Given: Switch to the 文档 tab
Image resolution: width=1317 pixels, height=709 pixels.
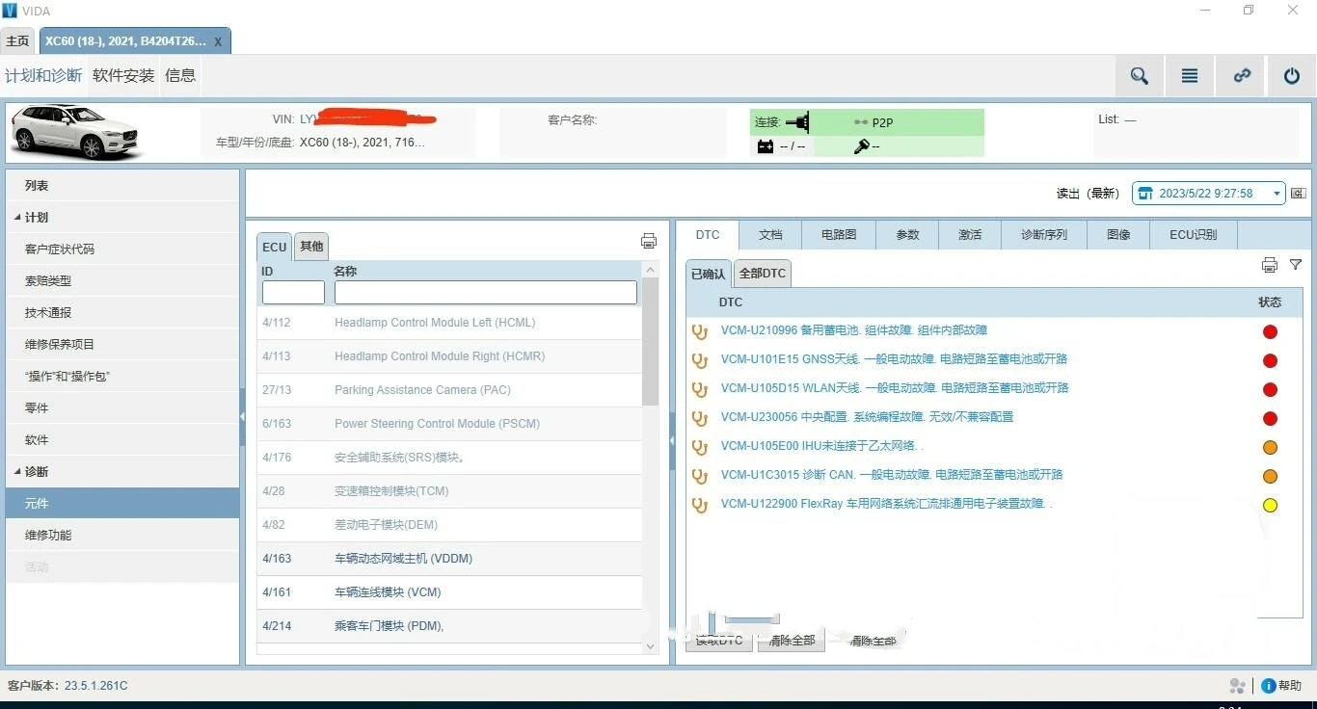Looking at the screenshot, I should click(770, 235).
